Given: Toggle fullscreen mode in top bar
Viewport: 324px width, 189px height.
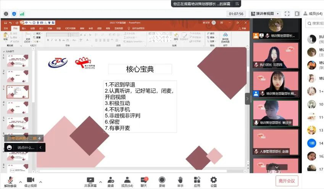Looking at the screenshot, I should click(287, 14).
